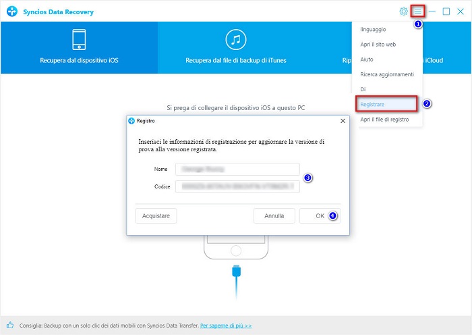This screenshot has height=335, width=472.
Task: Choose Apri il file di registro
Action: pyautogui.click(x=387, y=120)
